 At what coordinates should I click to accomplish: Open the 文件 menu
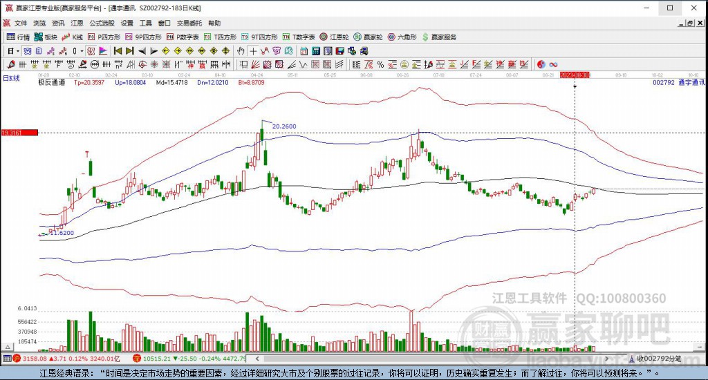tap(21, 23)
